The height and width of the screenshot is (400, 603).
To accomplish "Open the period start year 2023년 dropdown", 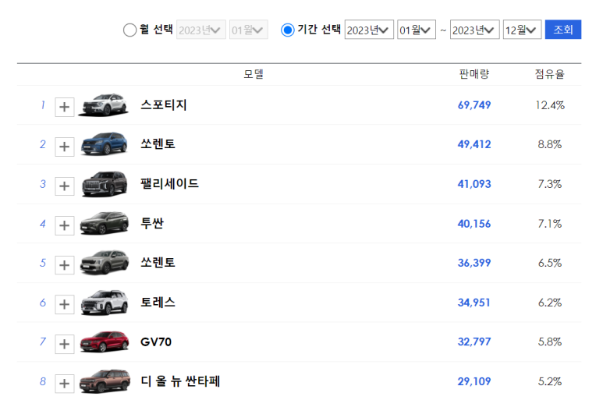I will coord(369,30).
